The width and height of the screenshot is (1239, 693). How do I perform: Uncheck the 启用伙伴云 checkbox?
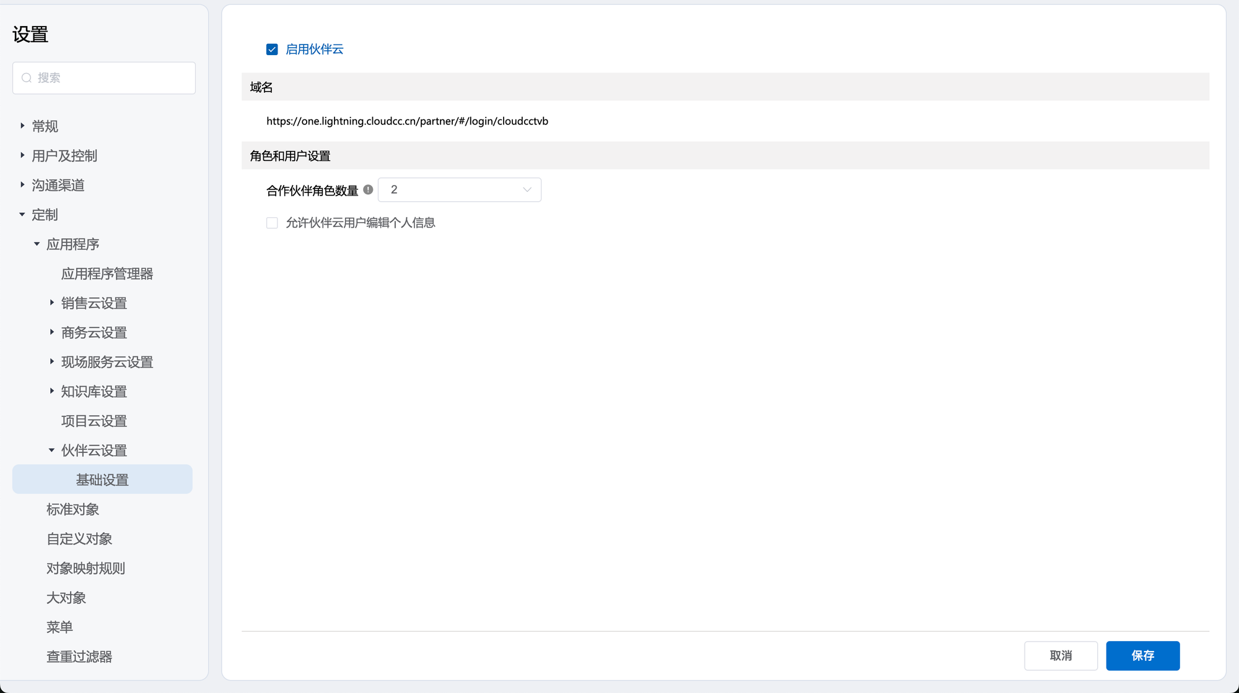tap(272, 49)
